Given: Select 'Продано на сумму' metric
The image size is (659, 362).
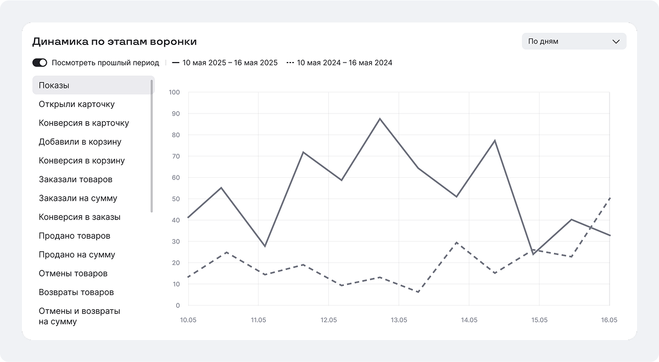Looking at the screenshot, I should [77, 254].
